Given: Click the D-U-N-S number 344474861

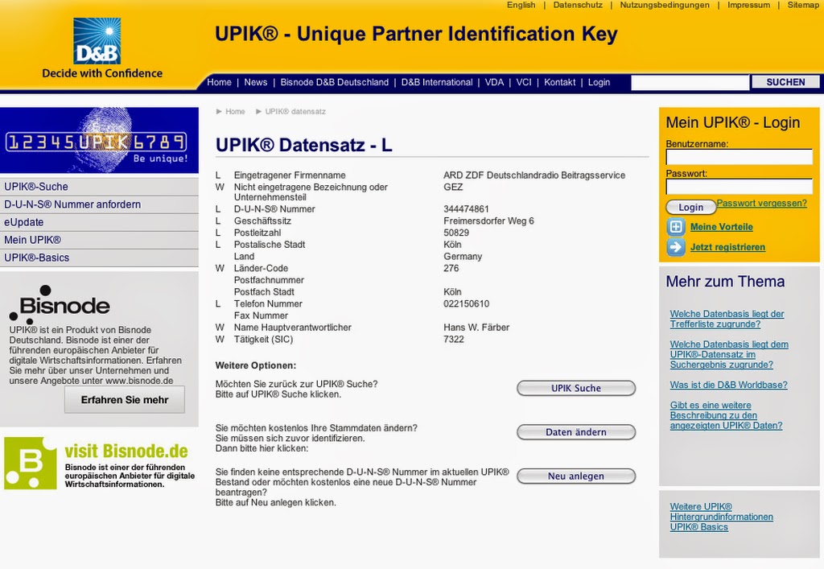Looking at the screenshot, I should coord(466,209).
